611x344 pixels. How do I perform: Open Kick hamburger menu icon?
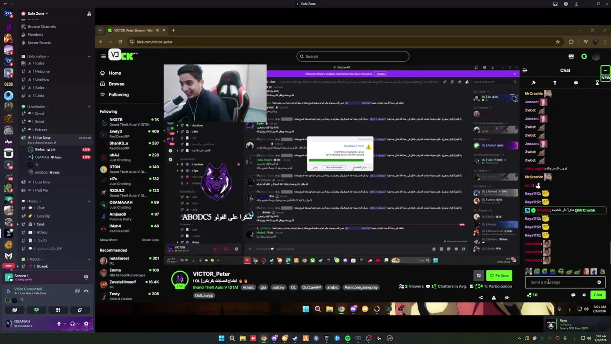click(103, 56)
